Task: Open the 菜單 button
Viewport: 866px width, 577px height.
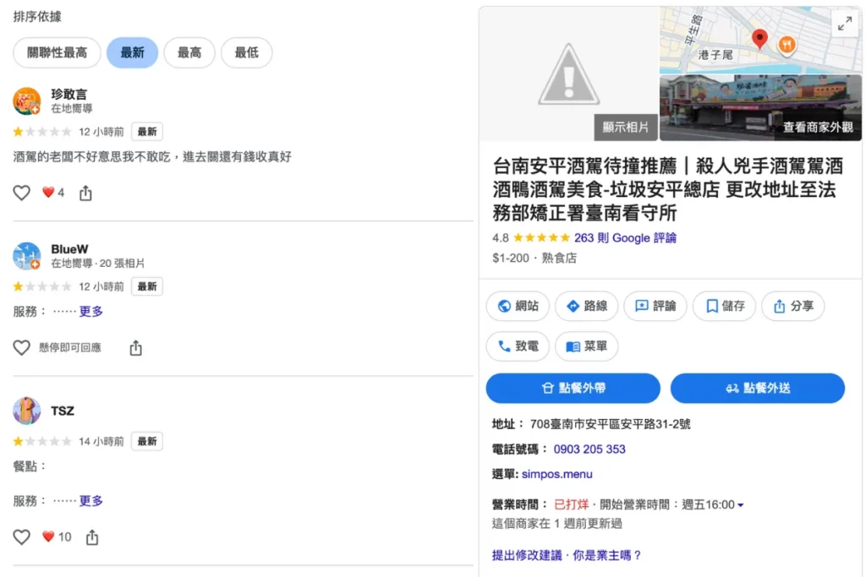Action: coord(587,346)
